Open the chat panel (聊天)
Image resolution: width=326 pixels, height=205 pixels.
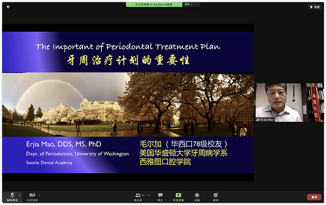pyautogui.click(x=160, y=197)
